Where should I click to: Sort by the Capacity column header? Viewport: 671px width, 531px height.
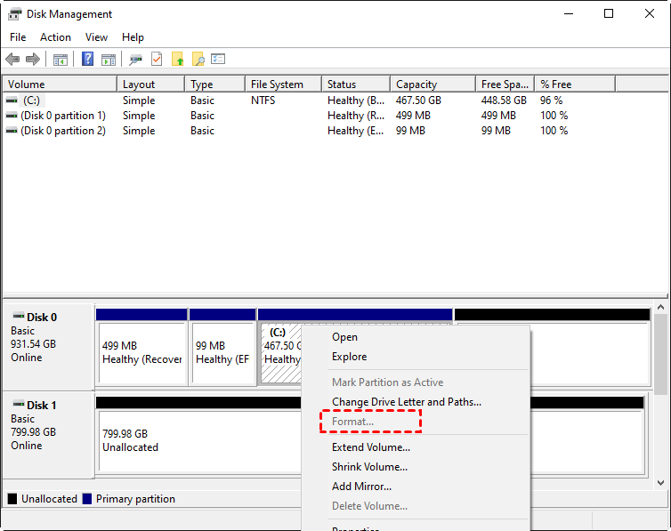pos(433,84)
